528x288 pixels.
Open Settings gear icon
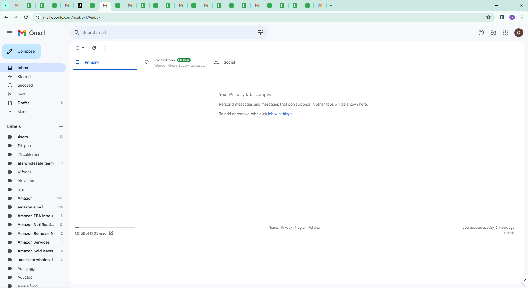pyautogui.click(x=493, y=33)
